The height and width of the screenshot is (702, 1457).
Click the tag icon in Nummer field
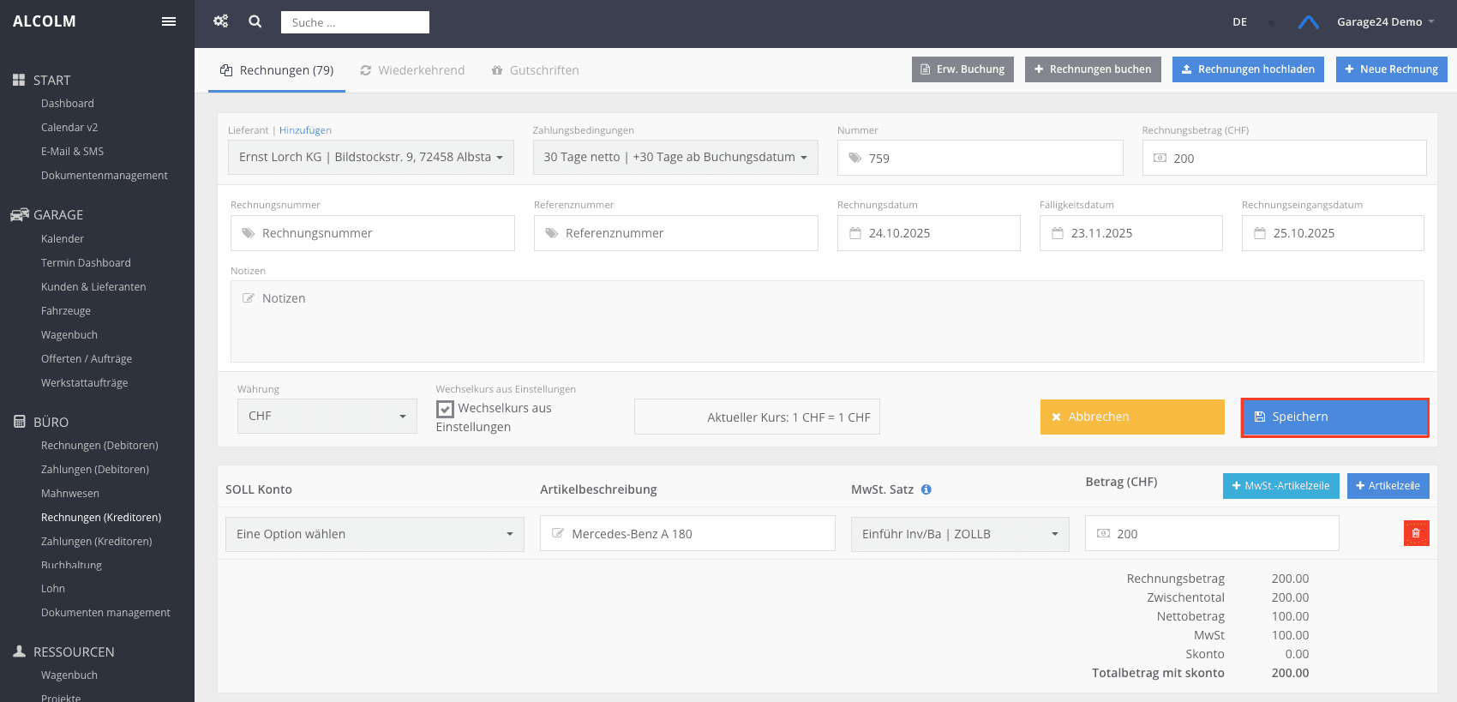[854, 158]
